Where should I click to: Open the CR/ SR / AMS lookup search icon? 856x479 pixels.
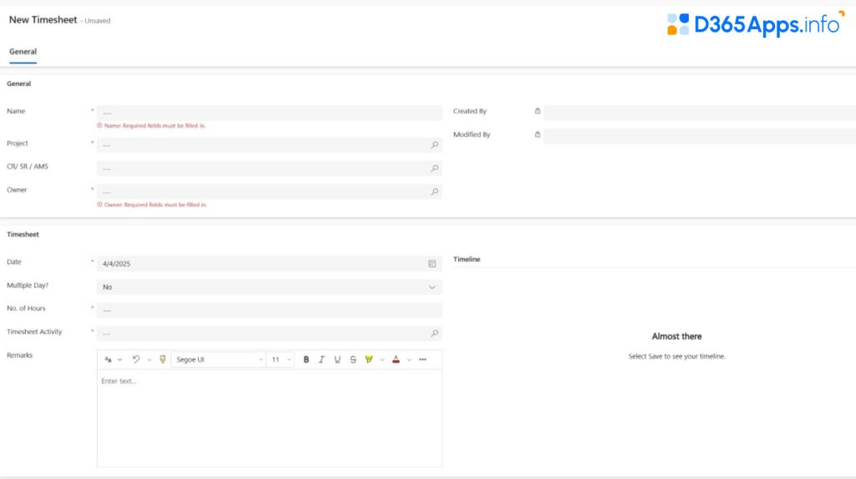(435, 168)
